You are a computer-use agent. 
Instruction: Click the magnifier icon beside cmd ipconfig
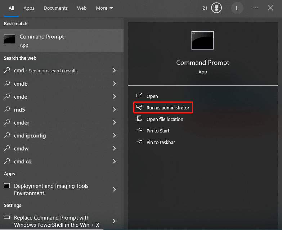7,135
